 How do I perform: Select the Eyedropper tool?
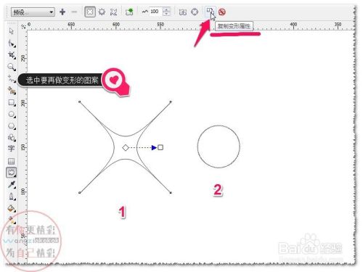tap(12, 184)
